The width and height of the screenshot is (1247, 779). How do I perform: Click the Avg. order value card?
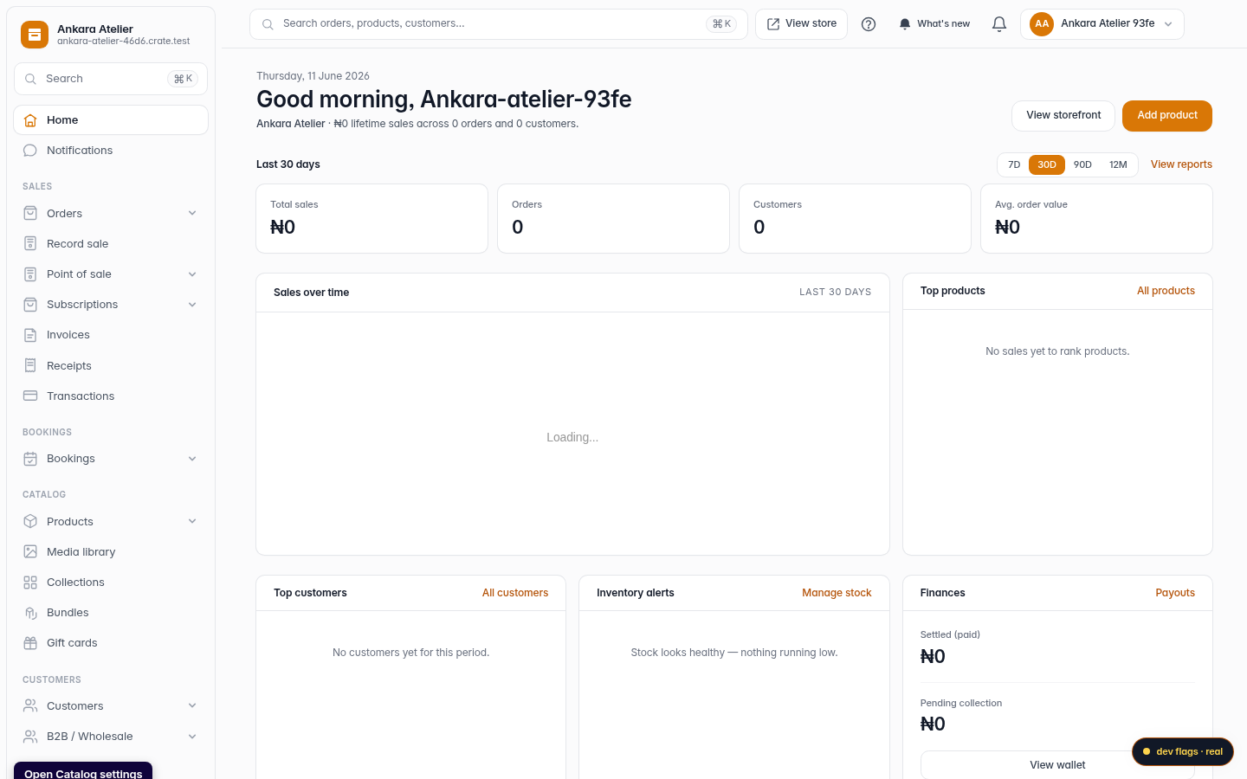click(1096, 219)
